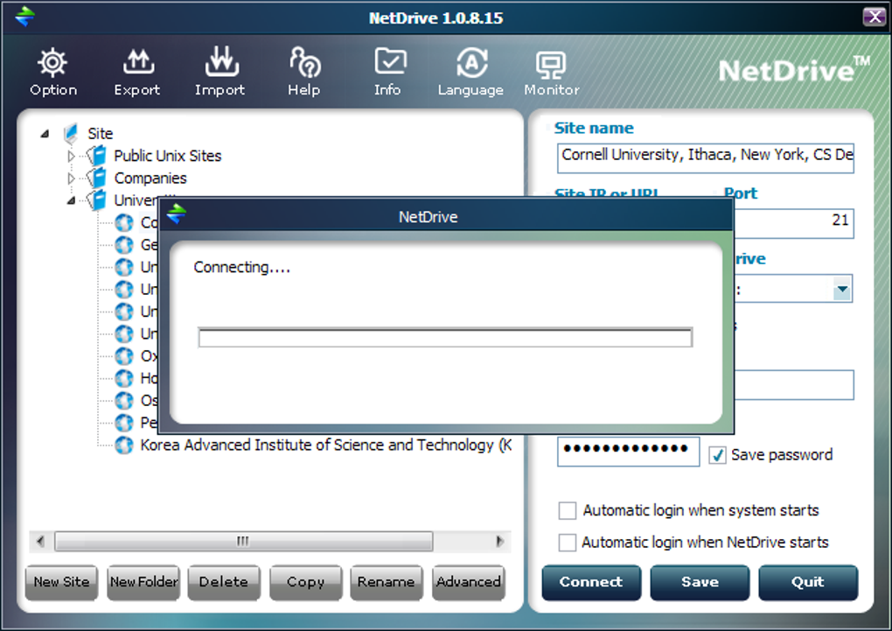Select Korea Advanced Institute of Science and Technology
892x631 pixels.
[326, 445]
